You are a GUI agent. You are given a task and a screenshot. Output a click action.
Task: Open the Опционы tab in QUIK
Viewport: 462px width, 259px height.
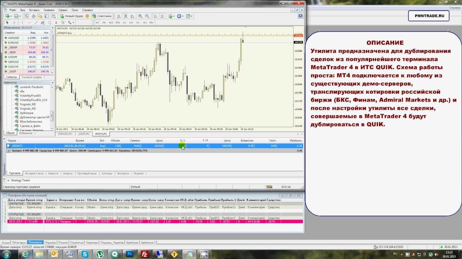click(x=50, y=243)
